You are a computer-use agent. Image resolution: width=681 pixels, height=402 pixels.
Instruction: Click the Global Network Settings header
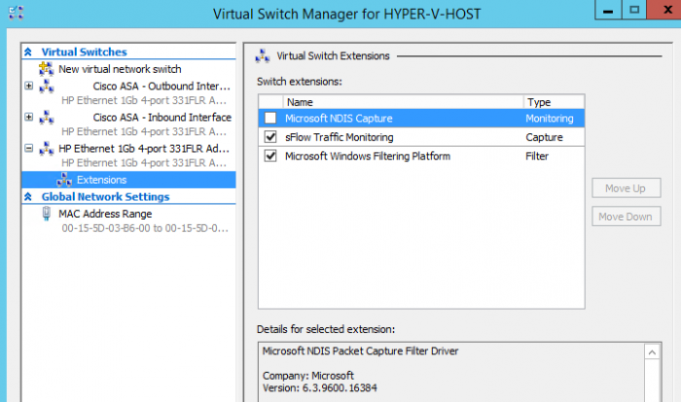[105, 197]
